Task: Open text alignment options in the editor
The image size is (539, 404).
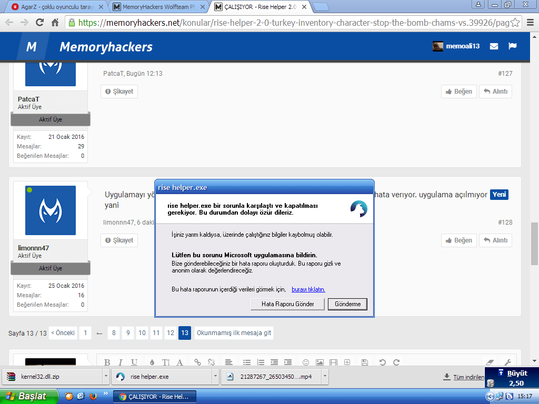Action: click(228, 362)
